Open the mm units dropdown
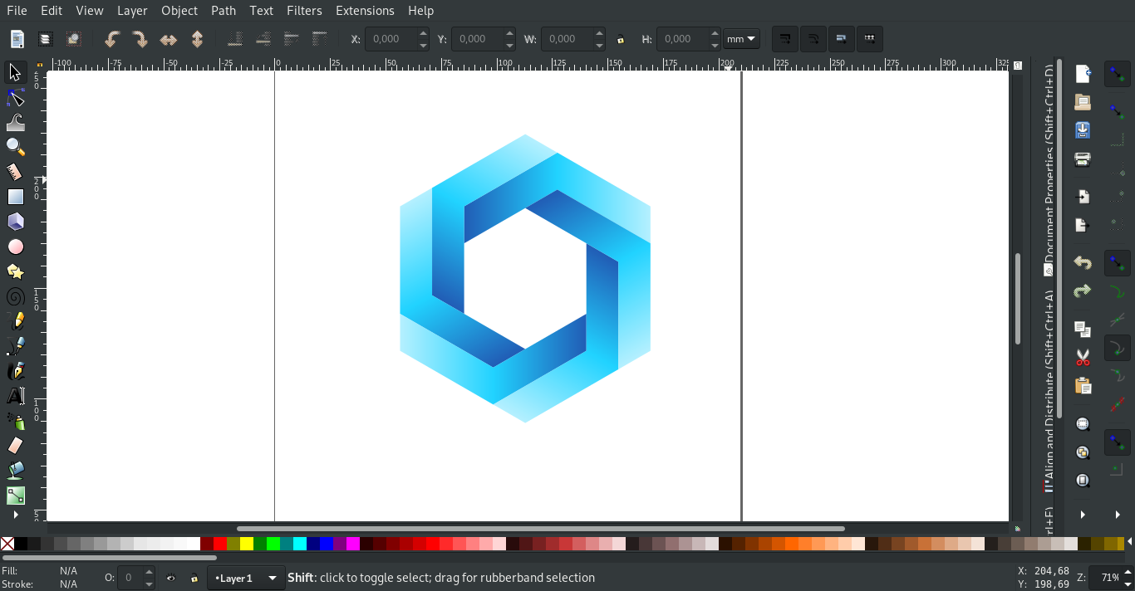 click(x=741, y=39)
